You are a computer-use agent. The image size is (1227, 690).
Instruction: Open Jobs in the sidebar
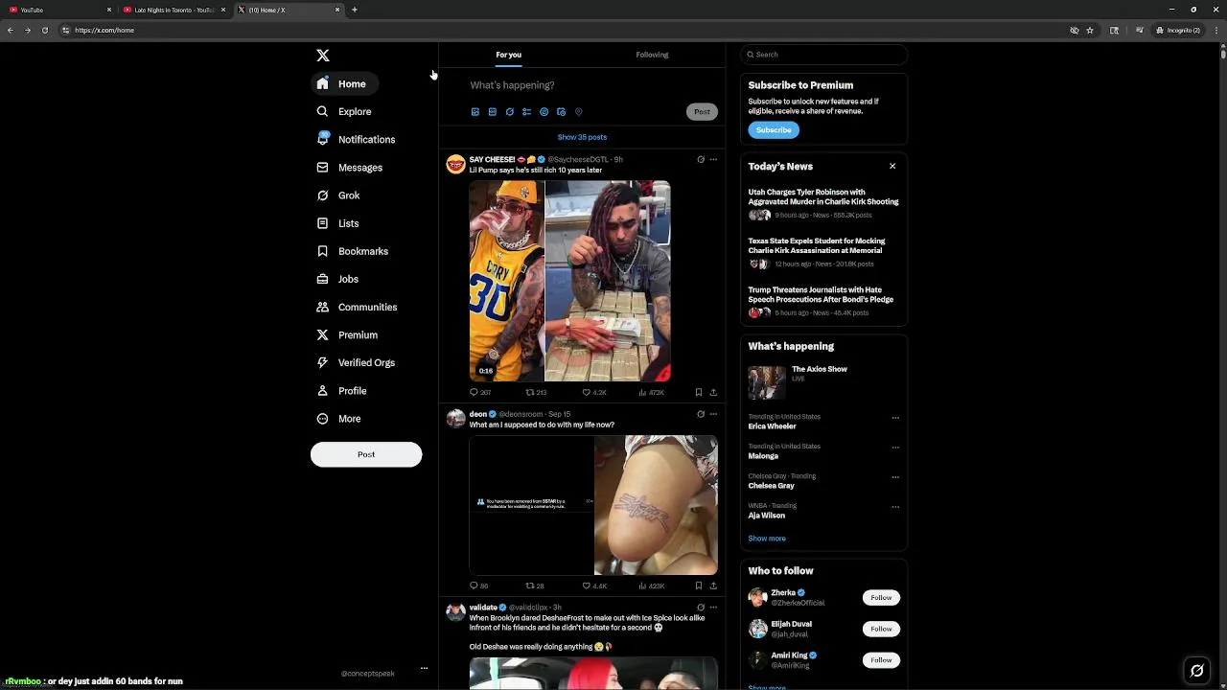click(337, 279)
